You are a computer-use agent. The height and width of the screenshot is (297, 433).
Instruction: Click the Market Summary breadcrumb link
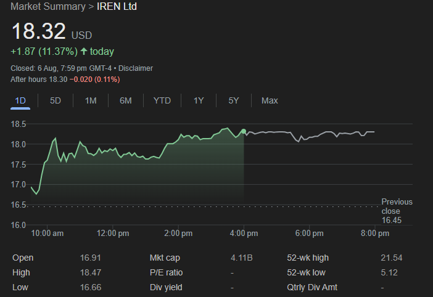coord(48,7)
